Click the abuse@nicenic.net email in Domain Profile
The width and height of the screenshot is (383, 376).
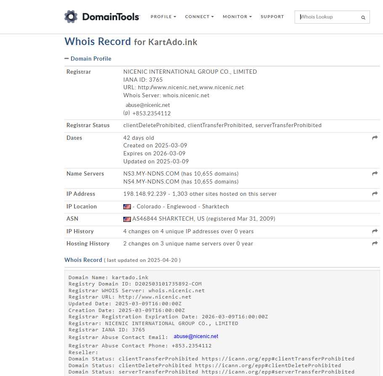point(148,105)
